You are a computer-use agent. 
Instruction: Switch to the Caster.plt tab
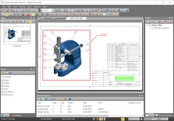click(x=48, y=18)
